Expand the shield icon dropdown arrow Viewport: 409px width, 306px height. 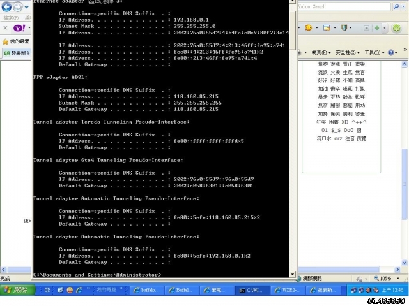coord(350,27)
